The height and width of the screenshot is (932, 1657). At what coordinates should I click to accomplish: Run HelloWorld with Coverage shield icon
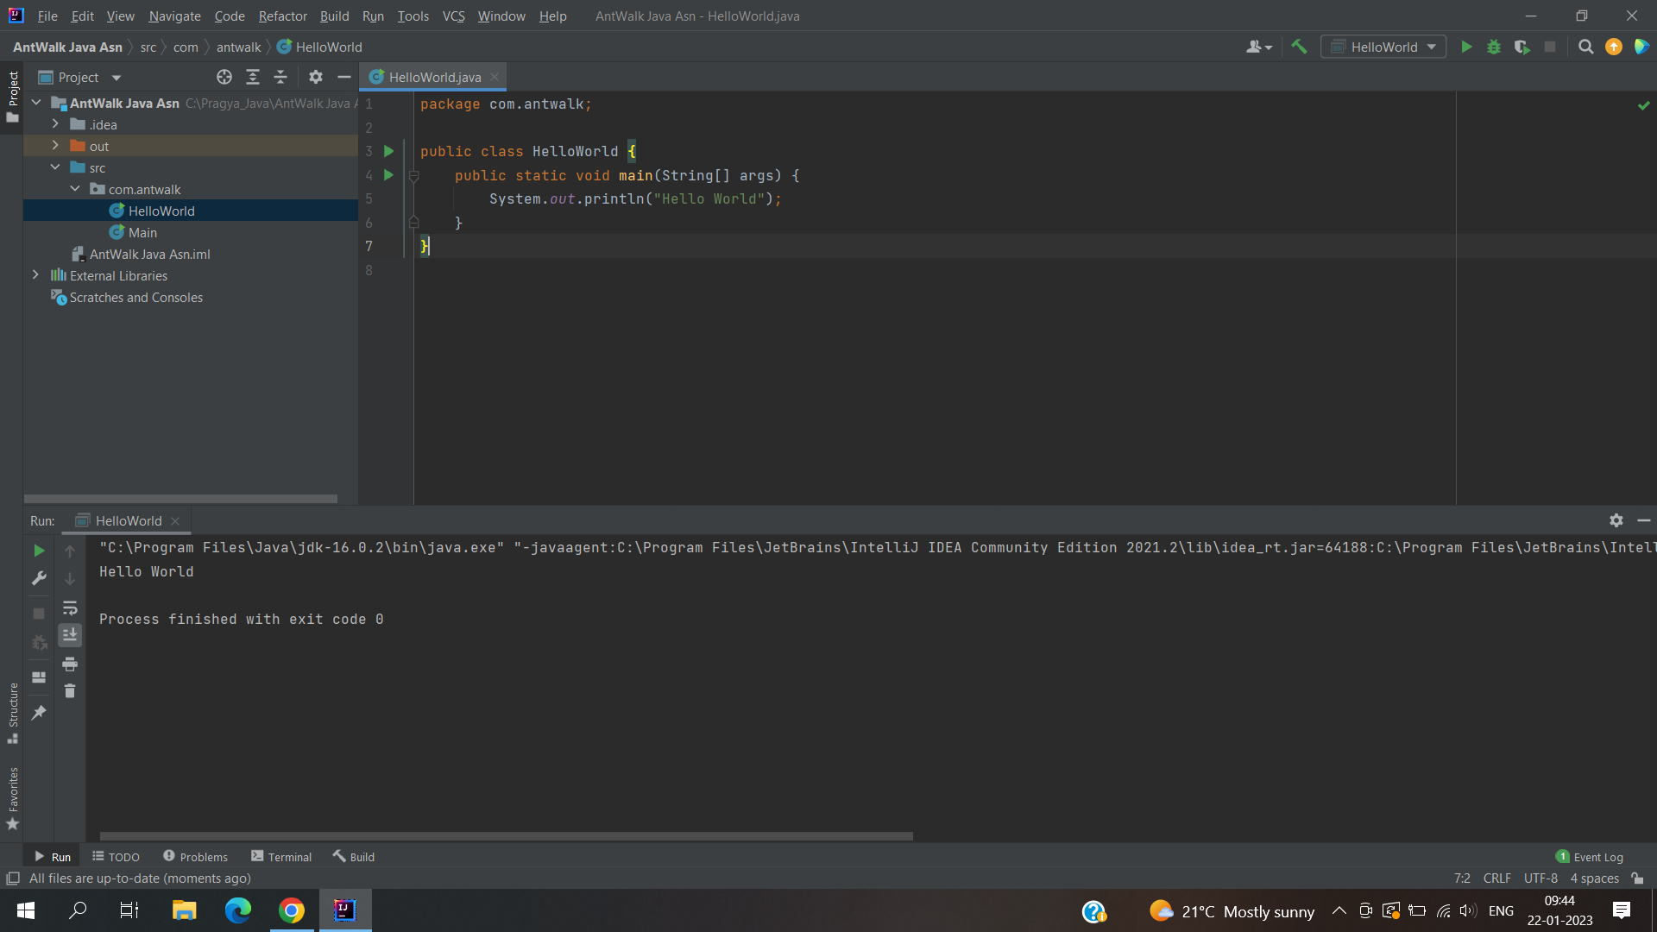[x=1522, y=47]
